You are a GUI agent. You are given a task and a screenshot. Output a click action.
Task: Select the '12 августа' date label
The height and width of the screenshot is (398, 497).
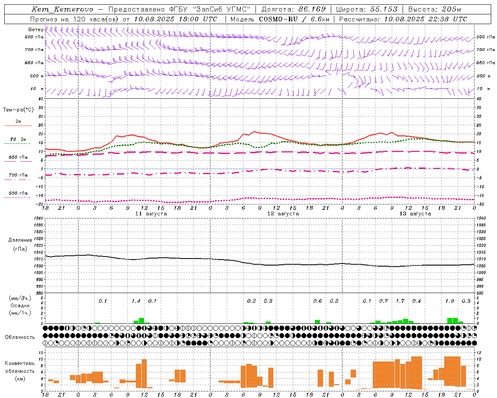(283, 214)
